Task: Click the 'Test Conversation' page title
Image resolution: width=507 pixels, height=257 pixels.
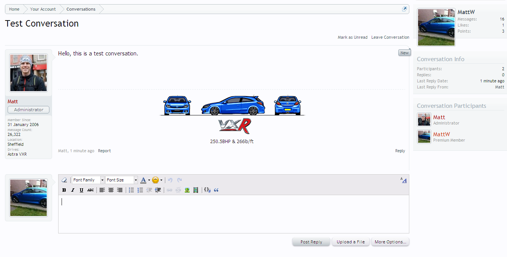Action: coord(42,24)
